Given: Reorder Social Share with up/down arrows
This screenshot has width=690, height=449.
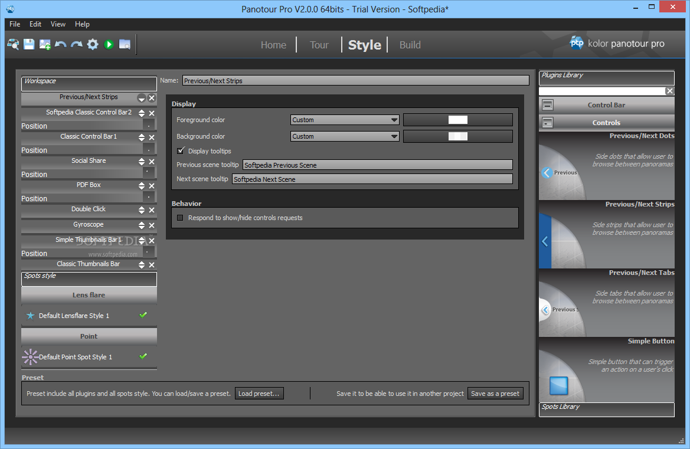Looking at the screenshot, I should [x=141, y=162].
